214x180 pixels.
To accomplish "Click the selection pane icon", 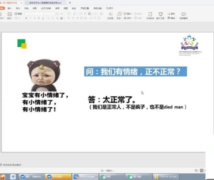I will [183, 16].
